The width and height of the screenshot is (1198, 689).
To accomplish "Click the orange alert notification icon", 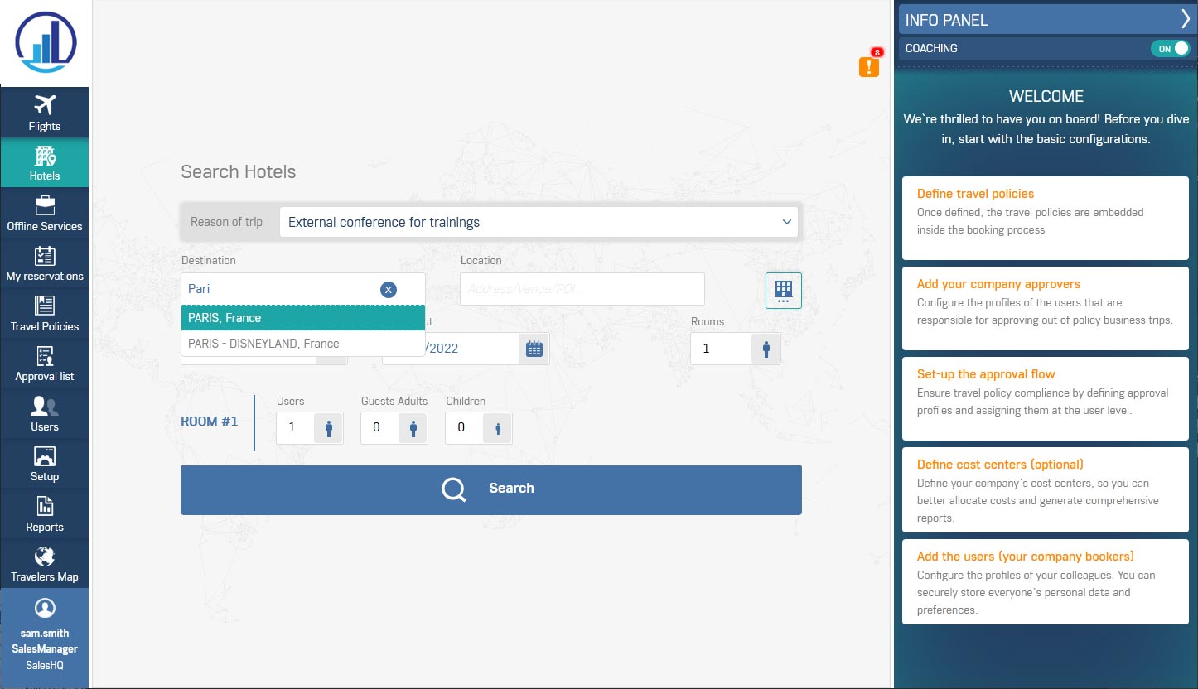I will click(868, 67).
